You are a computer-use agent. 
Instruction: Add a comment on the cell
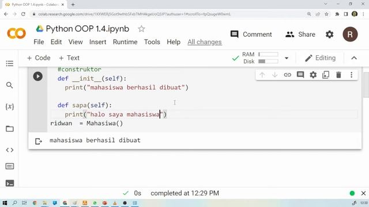click(300, 75)
